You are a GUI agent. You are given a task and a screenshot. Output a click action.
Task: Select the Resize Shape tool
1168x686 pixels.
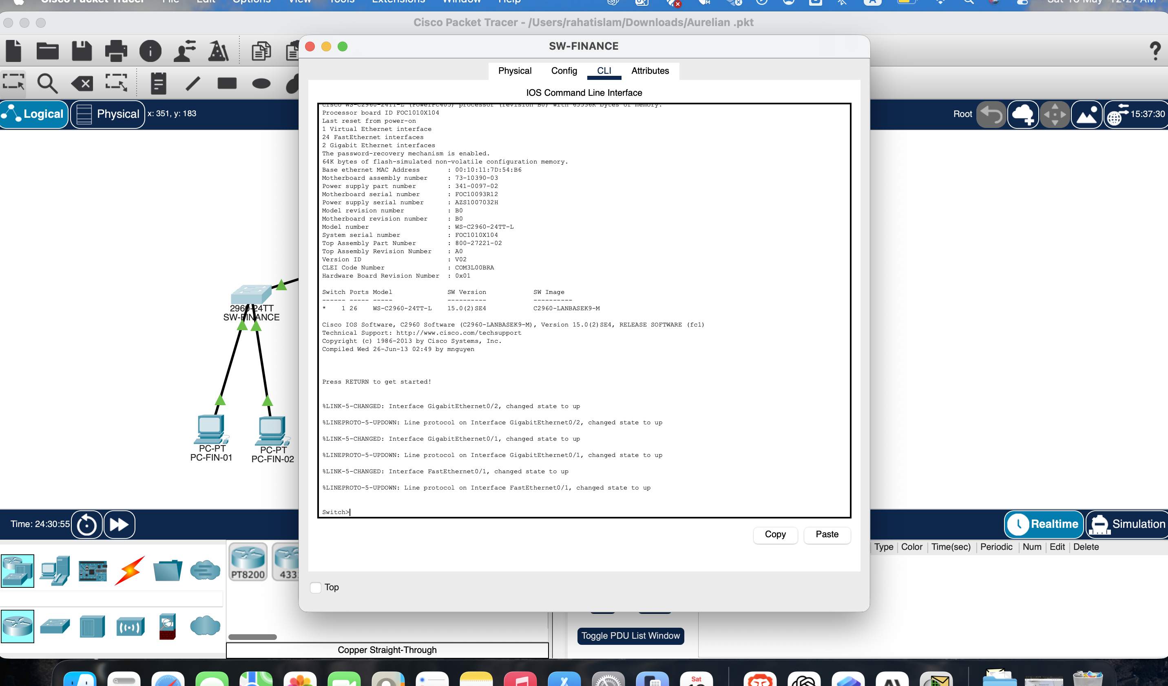pyautogui.click(x=116, y=83)
